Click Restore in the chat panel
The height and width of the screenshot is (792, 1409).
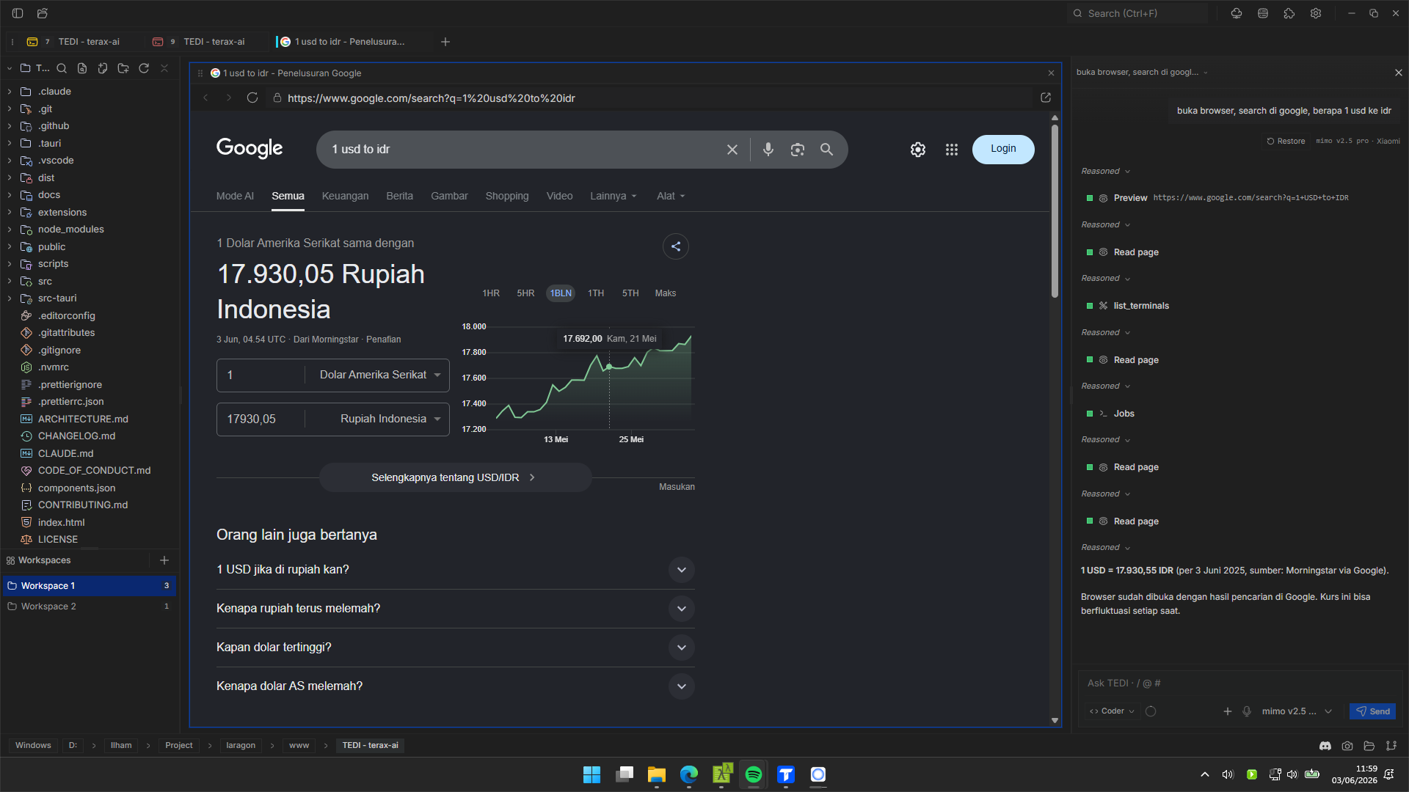1286,141
